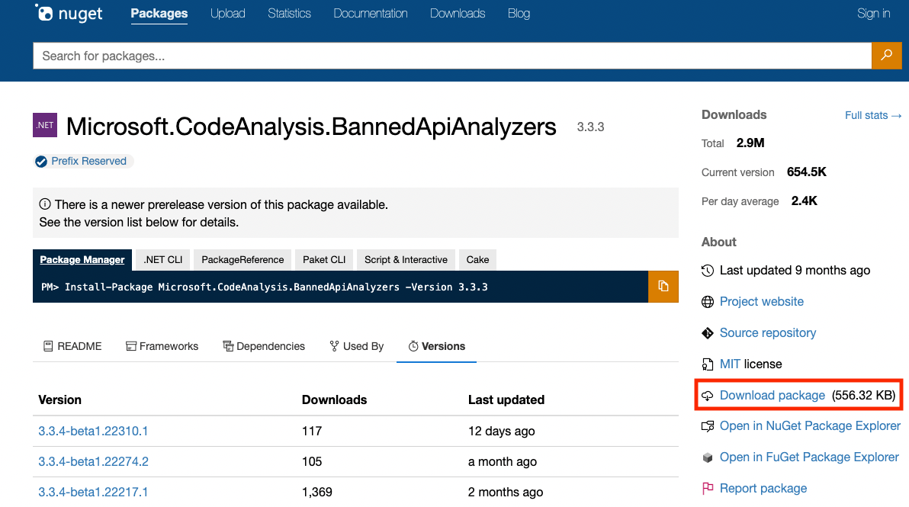909x507 pixels.
Task: Open the Project website link
Action: click(762, 302)
